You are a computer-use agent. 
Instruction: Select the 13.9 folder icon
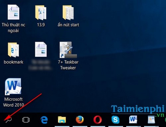pyautogui.click(x=41, y=13)
